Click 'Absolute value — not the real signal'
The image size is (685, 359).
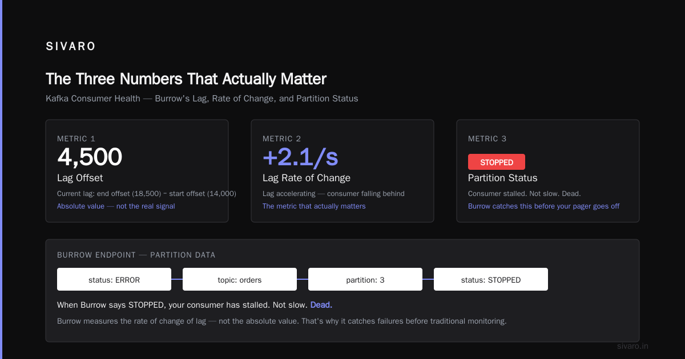pos(116,206)
